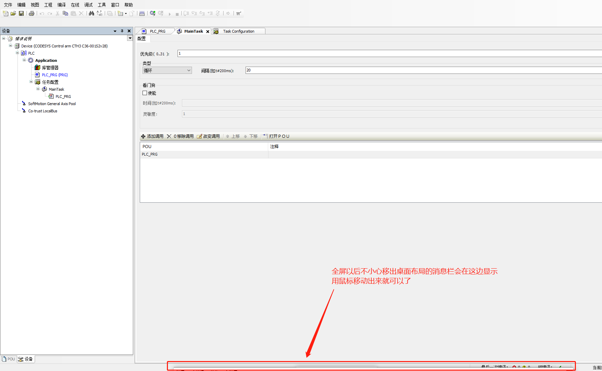Collapse the Device node expander
The height and width of the screenshot is (371, 602).
(10, 46)
